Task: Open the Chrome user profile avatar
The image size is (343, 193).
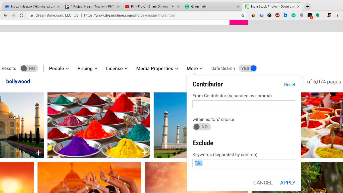Action: click(x=329, y=15)
